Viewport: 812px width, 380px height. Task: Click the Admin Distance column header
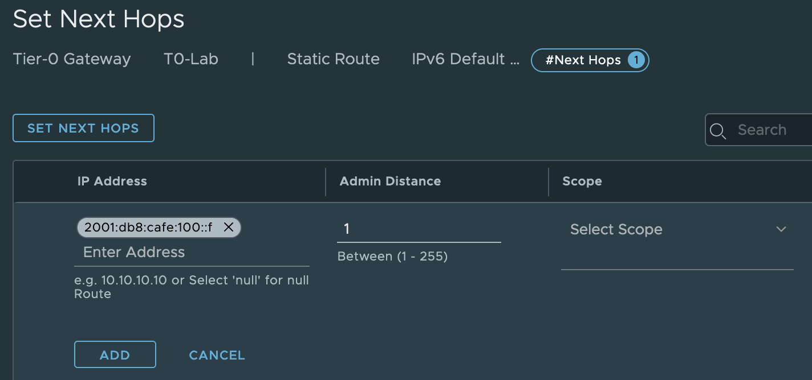click(x=390, y=181)
